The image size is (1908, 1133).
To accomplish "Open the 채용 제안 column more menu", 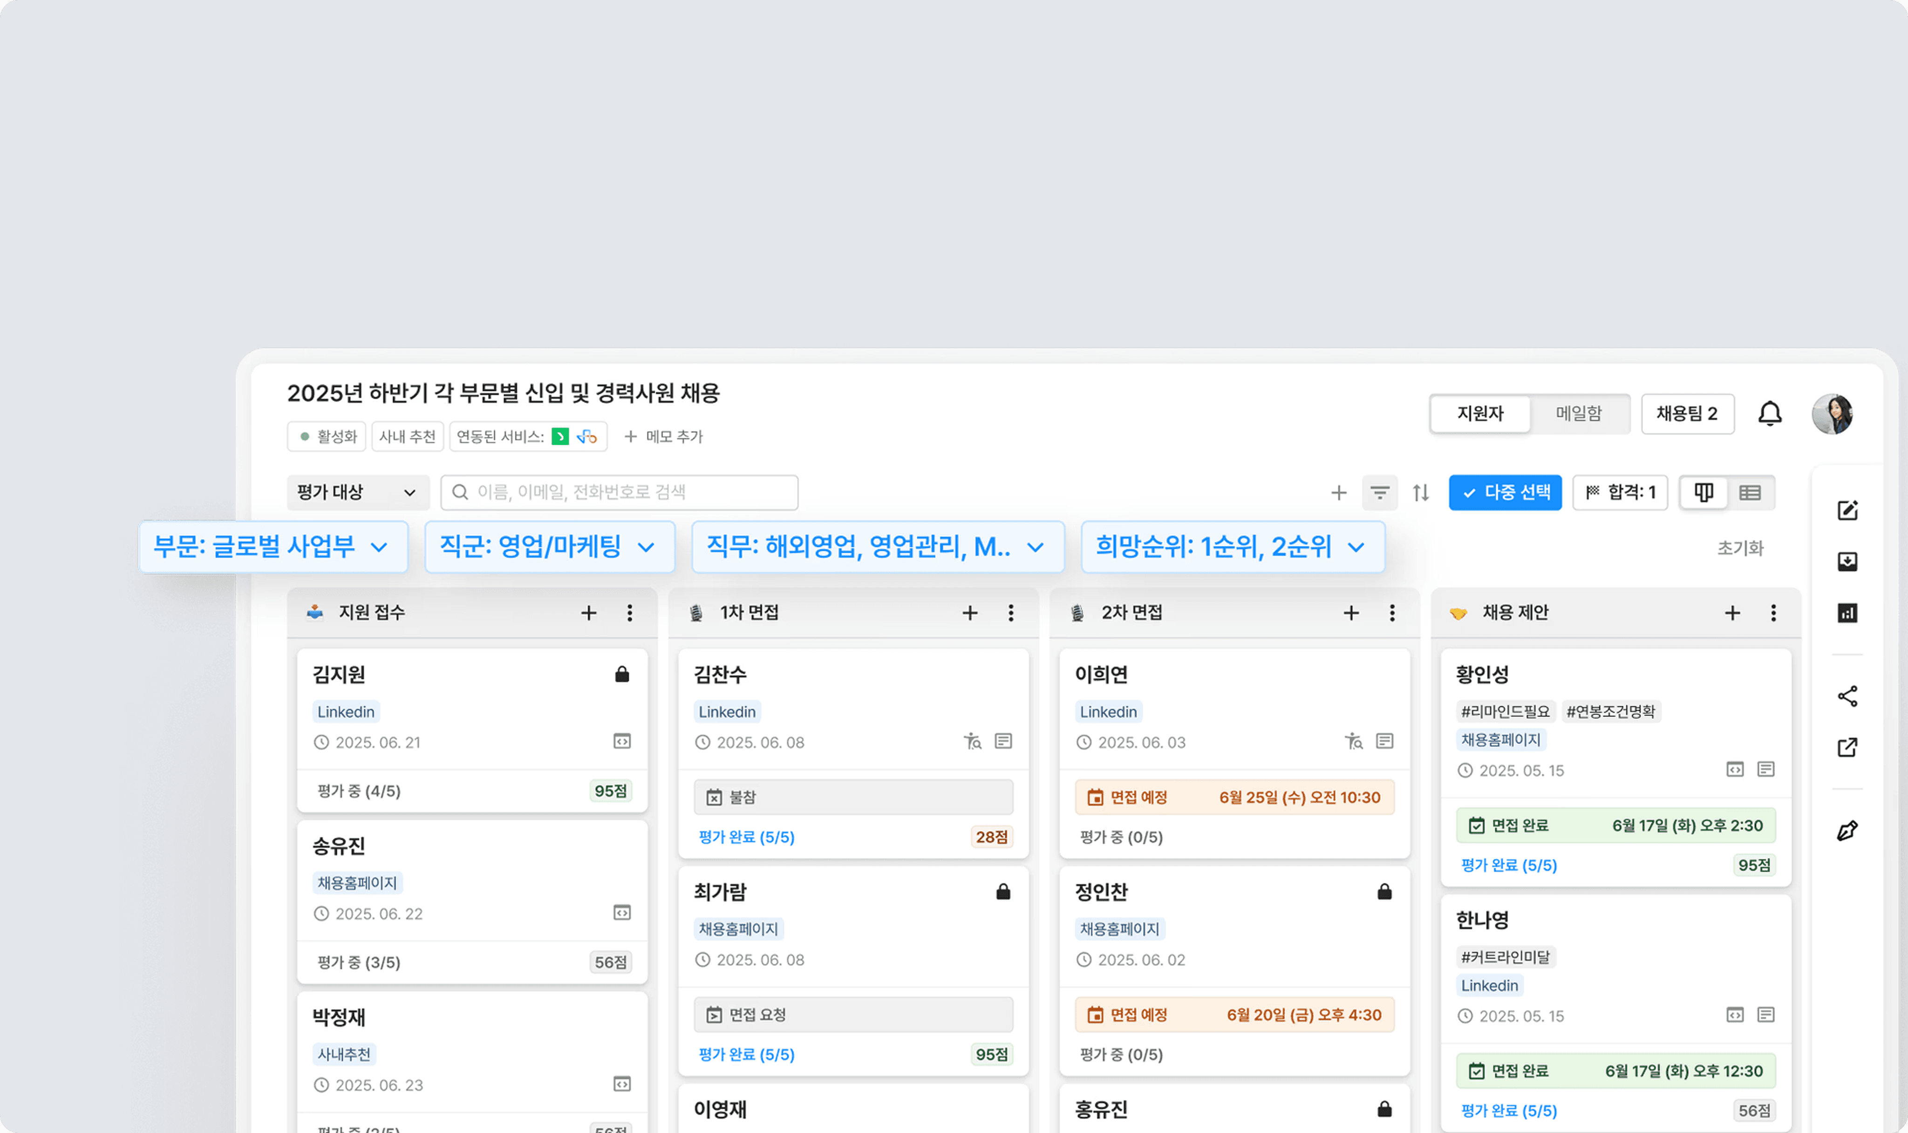I will 1773,612.
